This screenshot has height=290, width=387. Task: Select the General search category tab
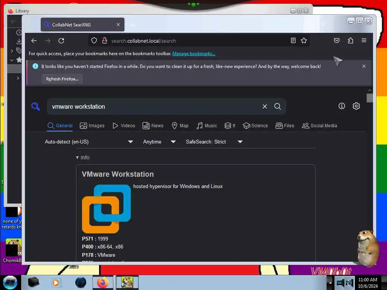[x=60, y=125]
